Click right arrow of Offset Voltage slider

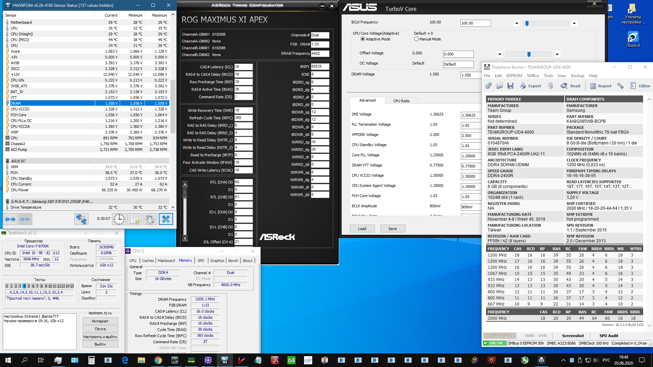(x=557, y=54)
